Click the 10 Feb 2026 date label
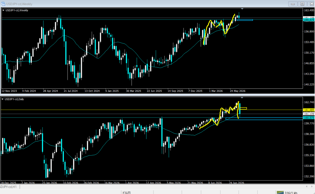 point(70,183)
